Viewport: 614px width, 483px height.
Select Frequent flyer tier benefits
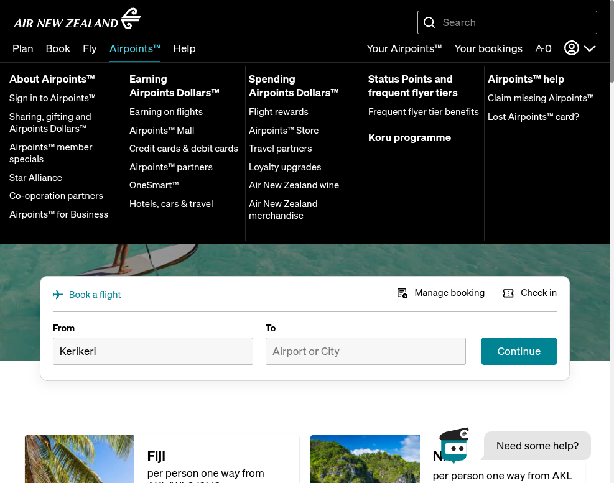423,112
